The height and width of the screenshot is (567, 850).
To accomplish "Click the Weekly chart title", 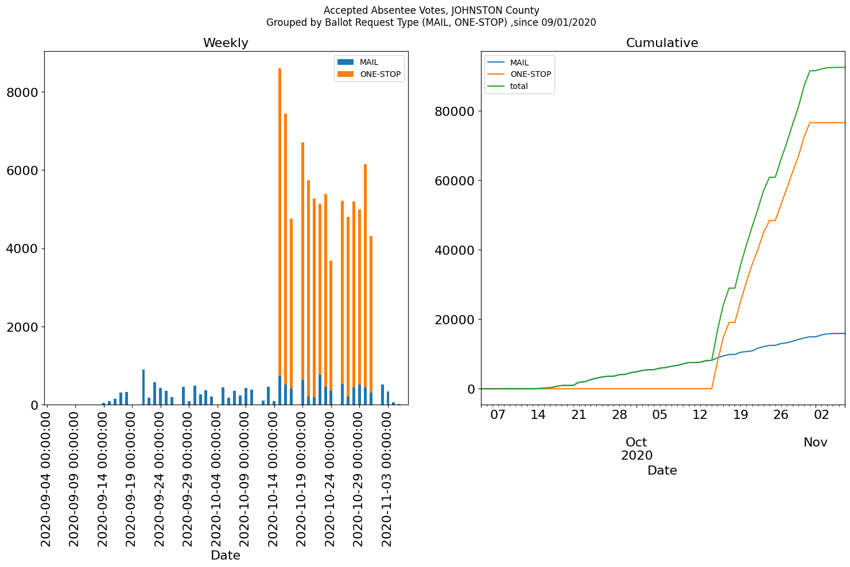I will tap(226, 43).
